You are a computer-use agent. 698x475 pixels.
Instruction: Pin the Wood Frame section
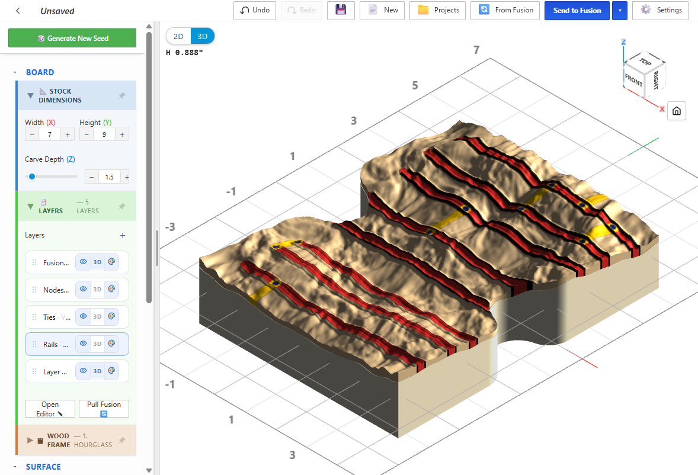pos(122,440)
